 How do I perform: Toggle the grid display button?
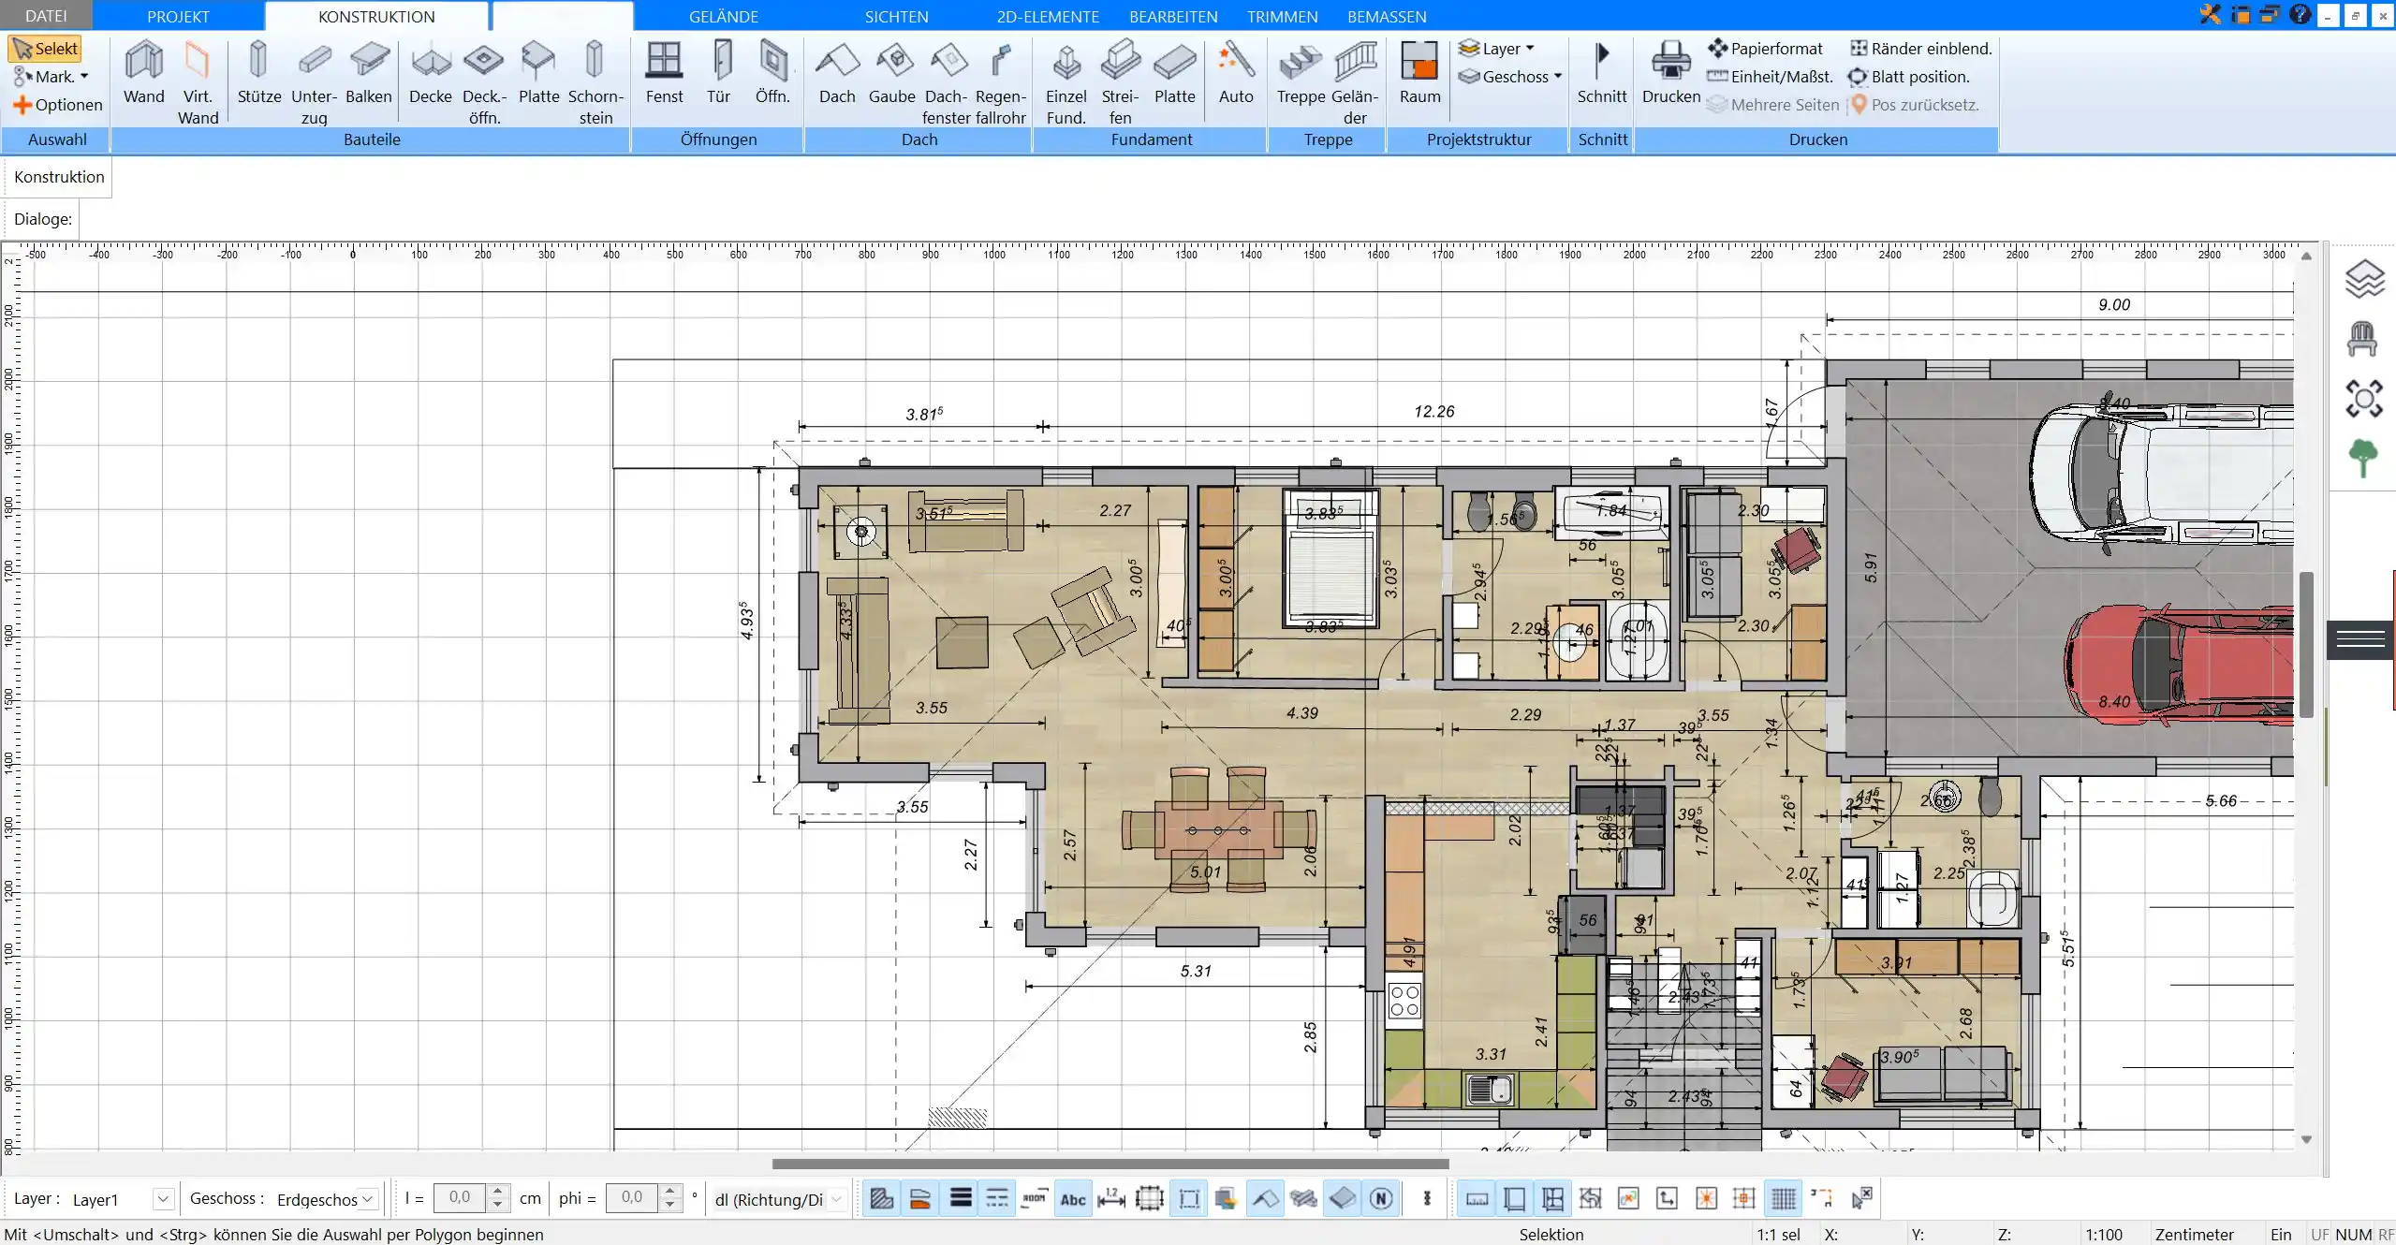tap(1784, 1198)
